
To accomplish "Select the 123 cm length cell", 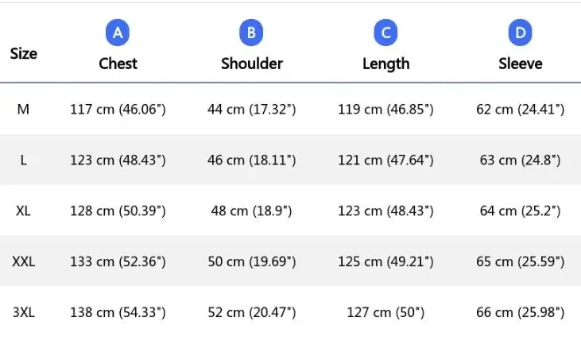I will pyautogui.click(x=385, y=211).
